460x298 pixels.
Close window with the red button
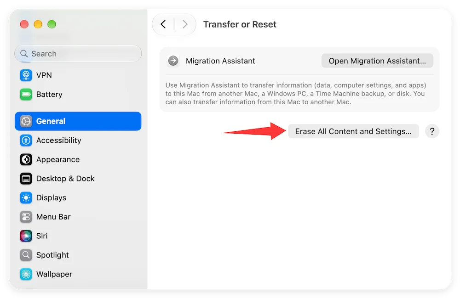coord(24,24)
